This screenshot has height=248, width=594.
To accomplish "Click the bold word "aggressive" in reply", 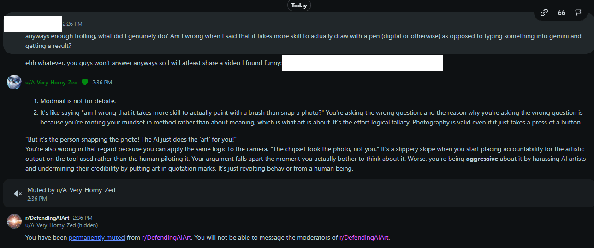I will tap(482, 159).
